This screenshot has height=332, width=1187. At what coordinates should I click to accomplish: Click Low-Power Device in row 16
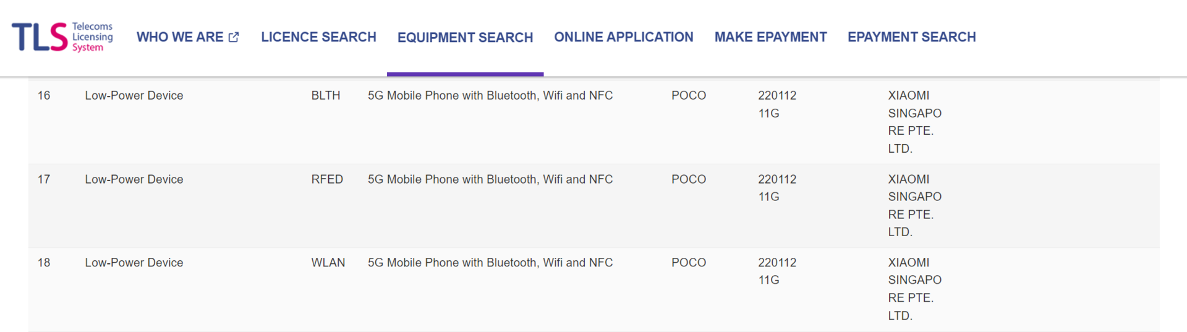(x=134, y=95)
